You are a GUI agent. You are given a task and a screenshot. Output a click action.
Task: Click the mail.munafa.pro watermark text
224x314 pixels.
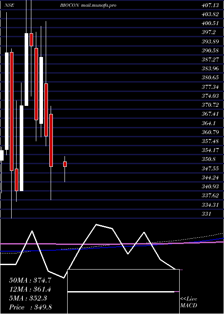99,5
